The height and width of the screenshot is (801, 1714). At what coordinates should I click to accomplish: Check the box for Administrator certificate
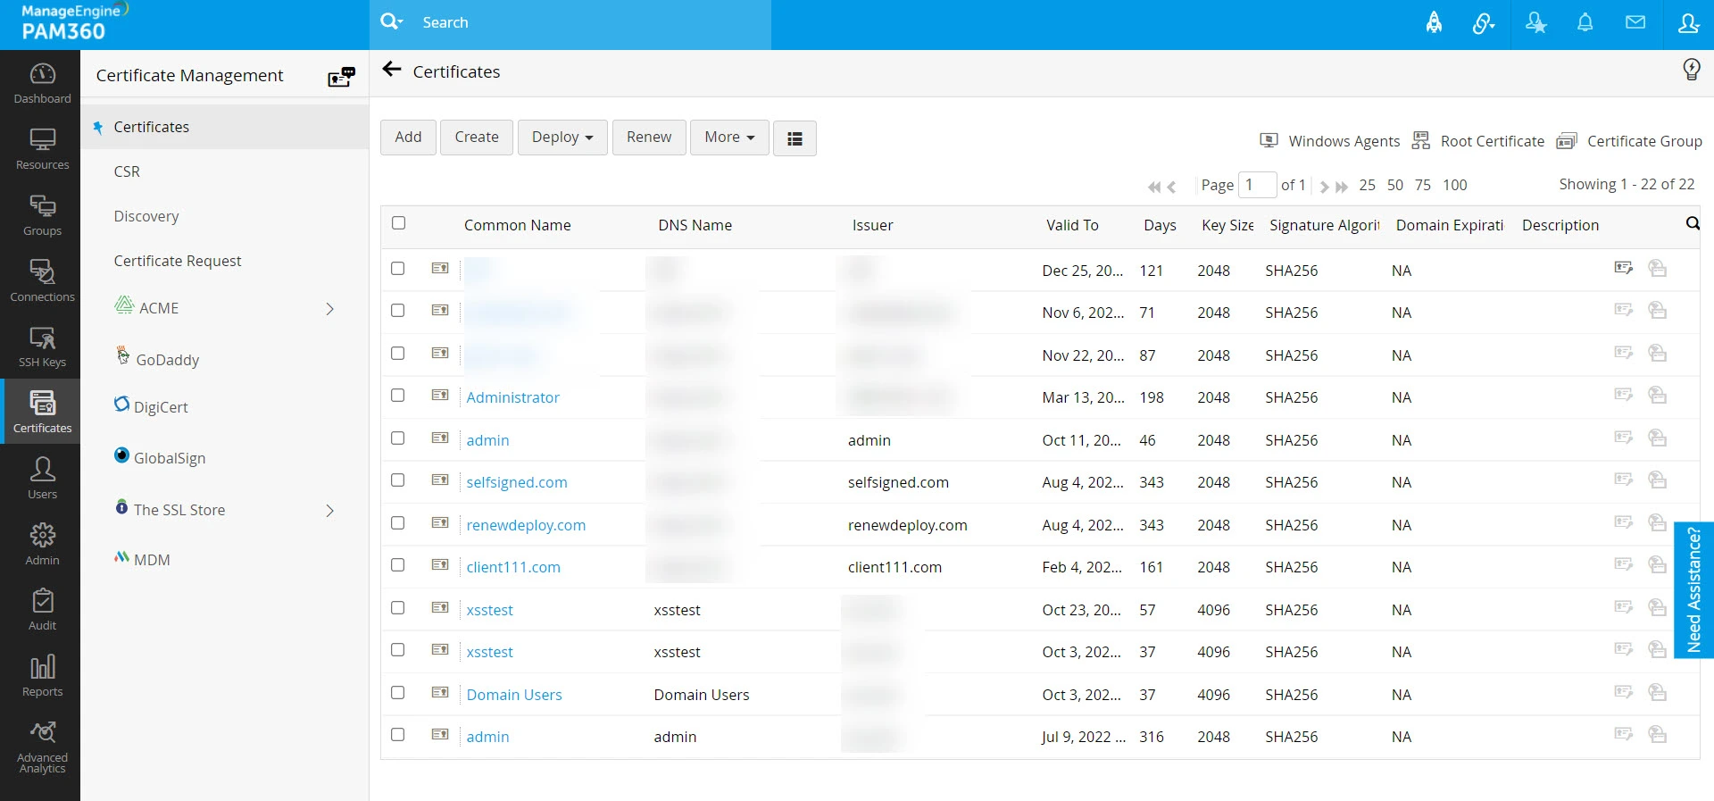398,396
